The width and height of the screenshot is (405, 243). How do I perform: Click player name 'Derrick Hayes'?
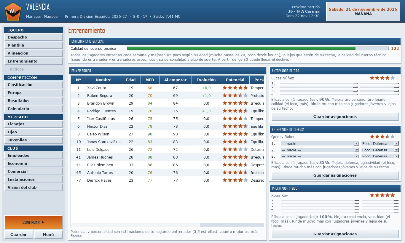(x=99, y=180)
